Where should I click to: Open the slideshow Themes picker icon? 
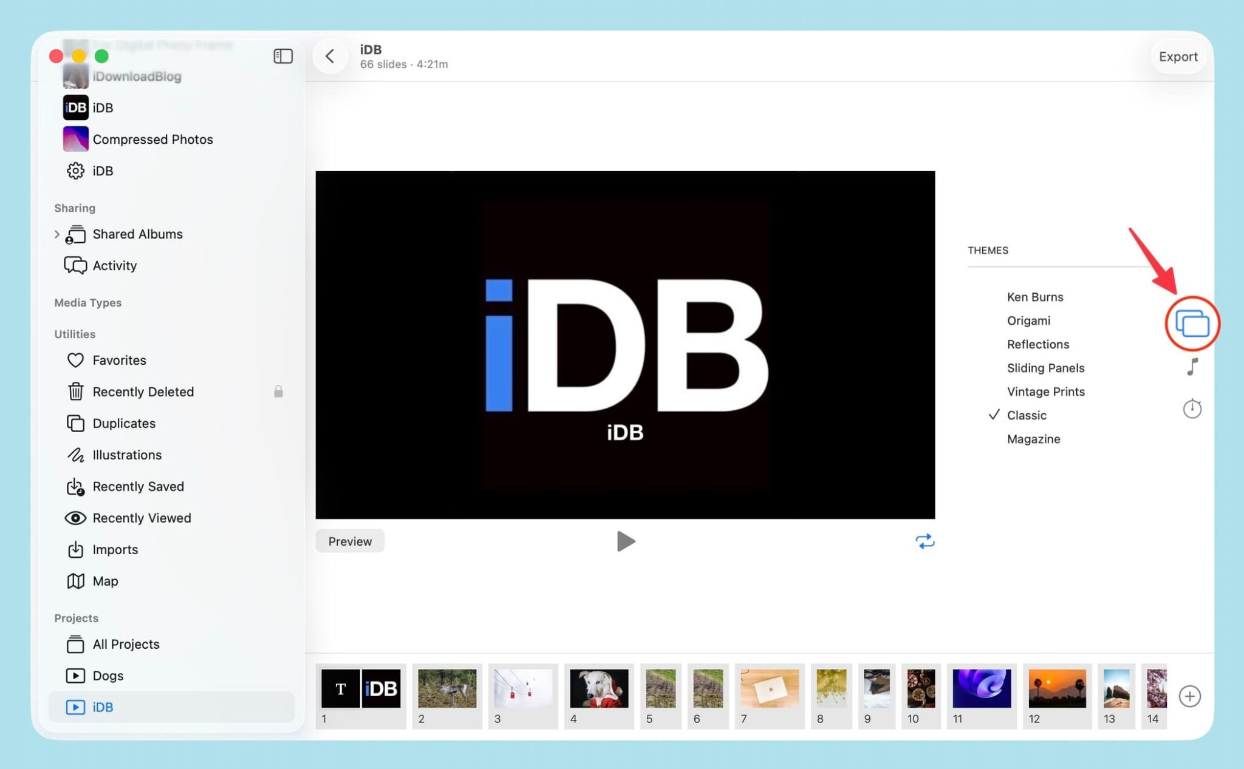(x=1192, y=324)
